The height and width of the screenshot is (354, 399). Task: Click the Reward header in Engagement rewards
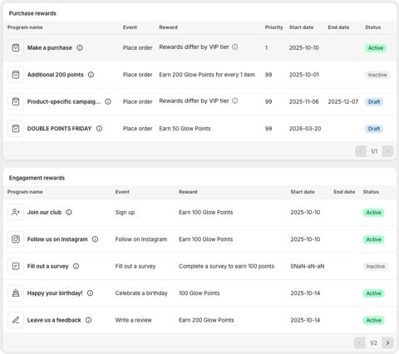click(188, 192)
